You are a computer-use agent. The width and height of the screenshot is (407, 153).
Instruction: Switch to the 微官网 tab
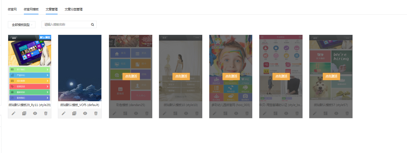[12, 9]
